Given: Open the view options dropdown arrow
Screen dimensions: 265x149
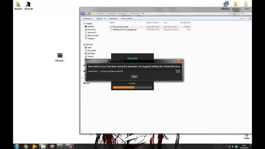Looking at the screenshot, I should click(245, 18).
